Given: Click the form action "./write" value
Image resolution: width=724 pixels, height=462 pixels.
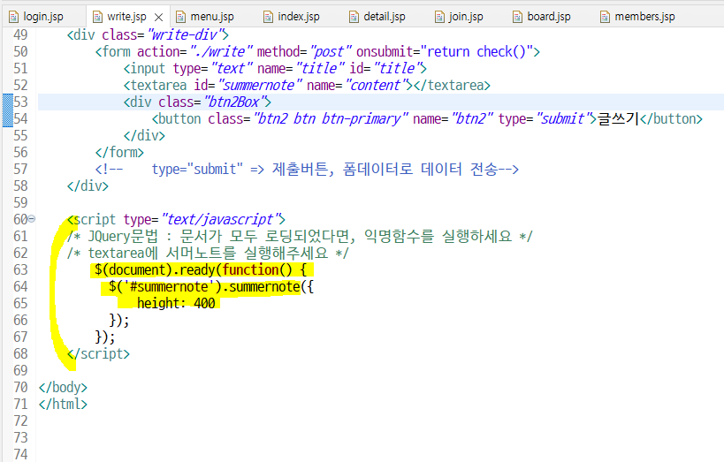Looking at the screenshot, I should pos(221,51).
